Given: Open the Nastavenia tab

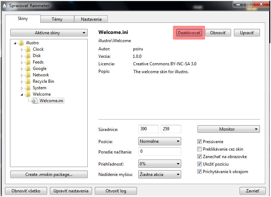Looking at the screenshot, I should (x=91, y=19).
